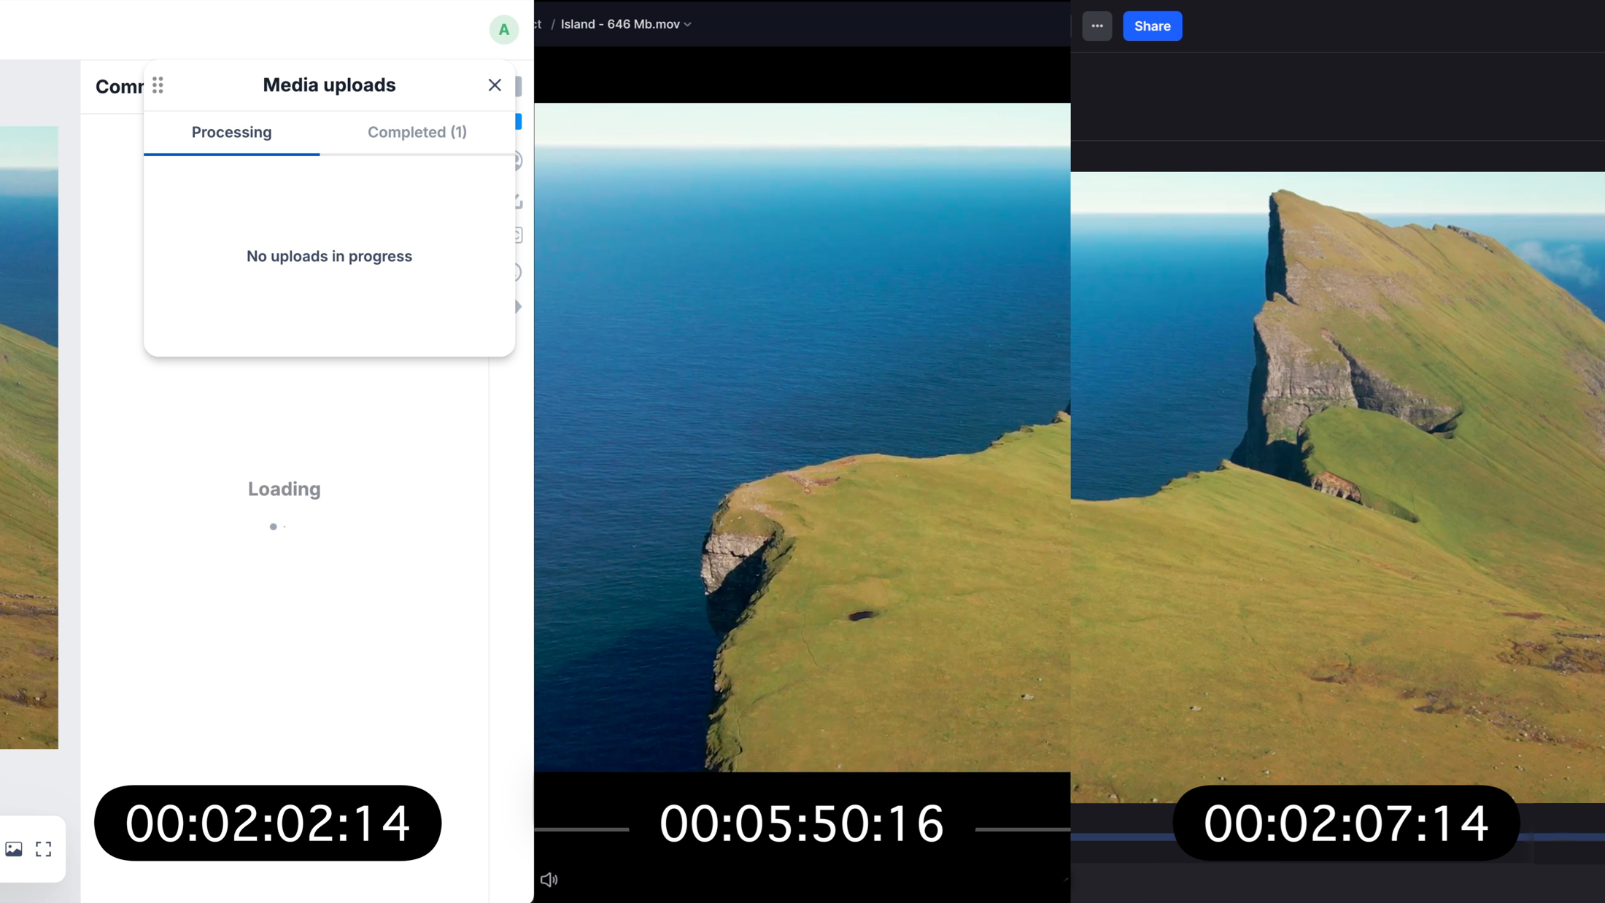
Task: Click the green A user avatar
Action: point(503,30)
